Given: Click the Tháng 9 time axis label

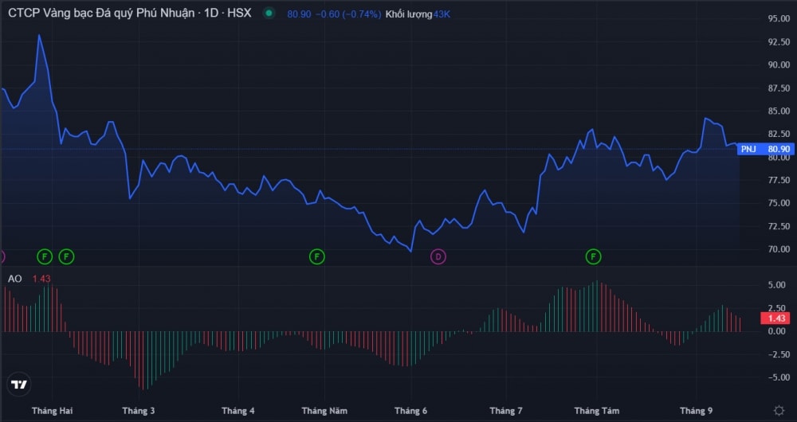Looking at the screenshot, I should click(x=696, y=410).
